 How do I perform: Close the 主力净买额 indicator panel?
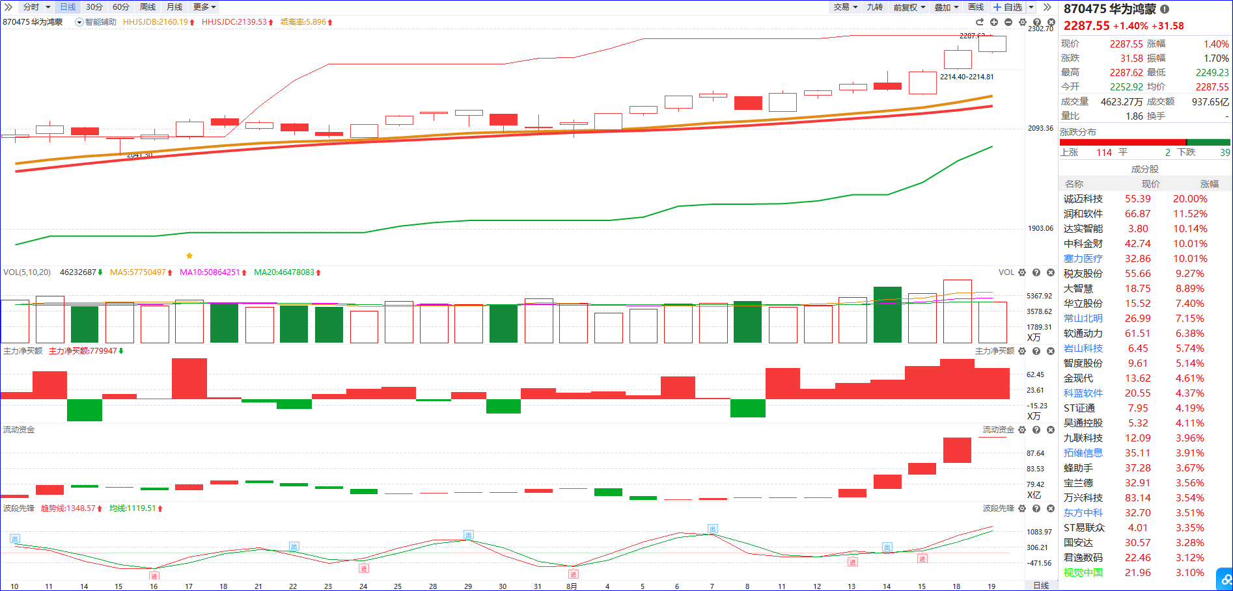[1051, 351]
